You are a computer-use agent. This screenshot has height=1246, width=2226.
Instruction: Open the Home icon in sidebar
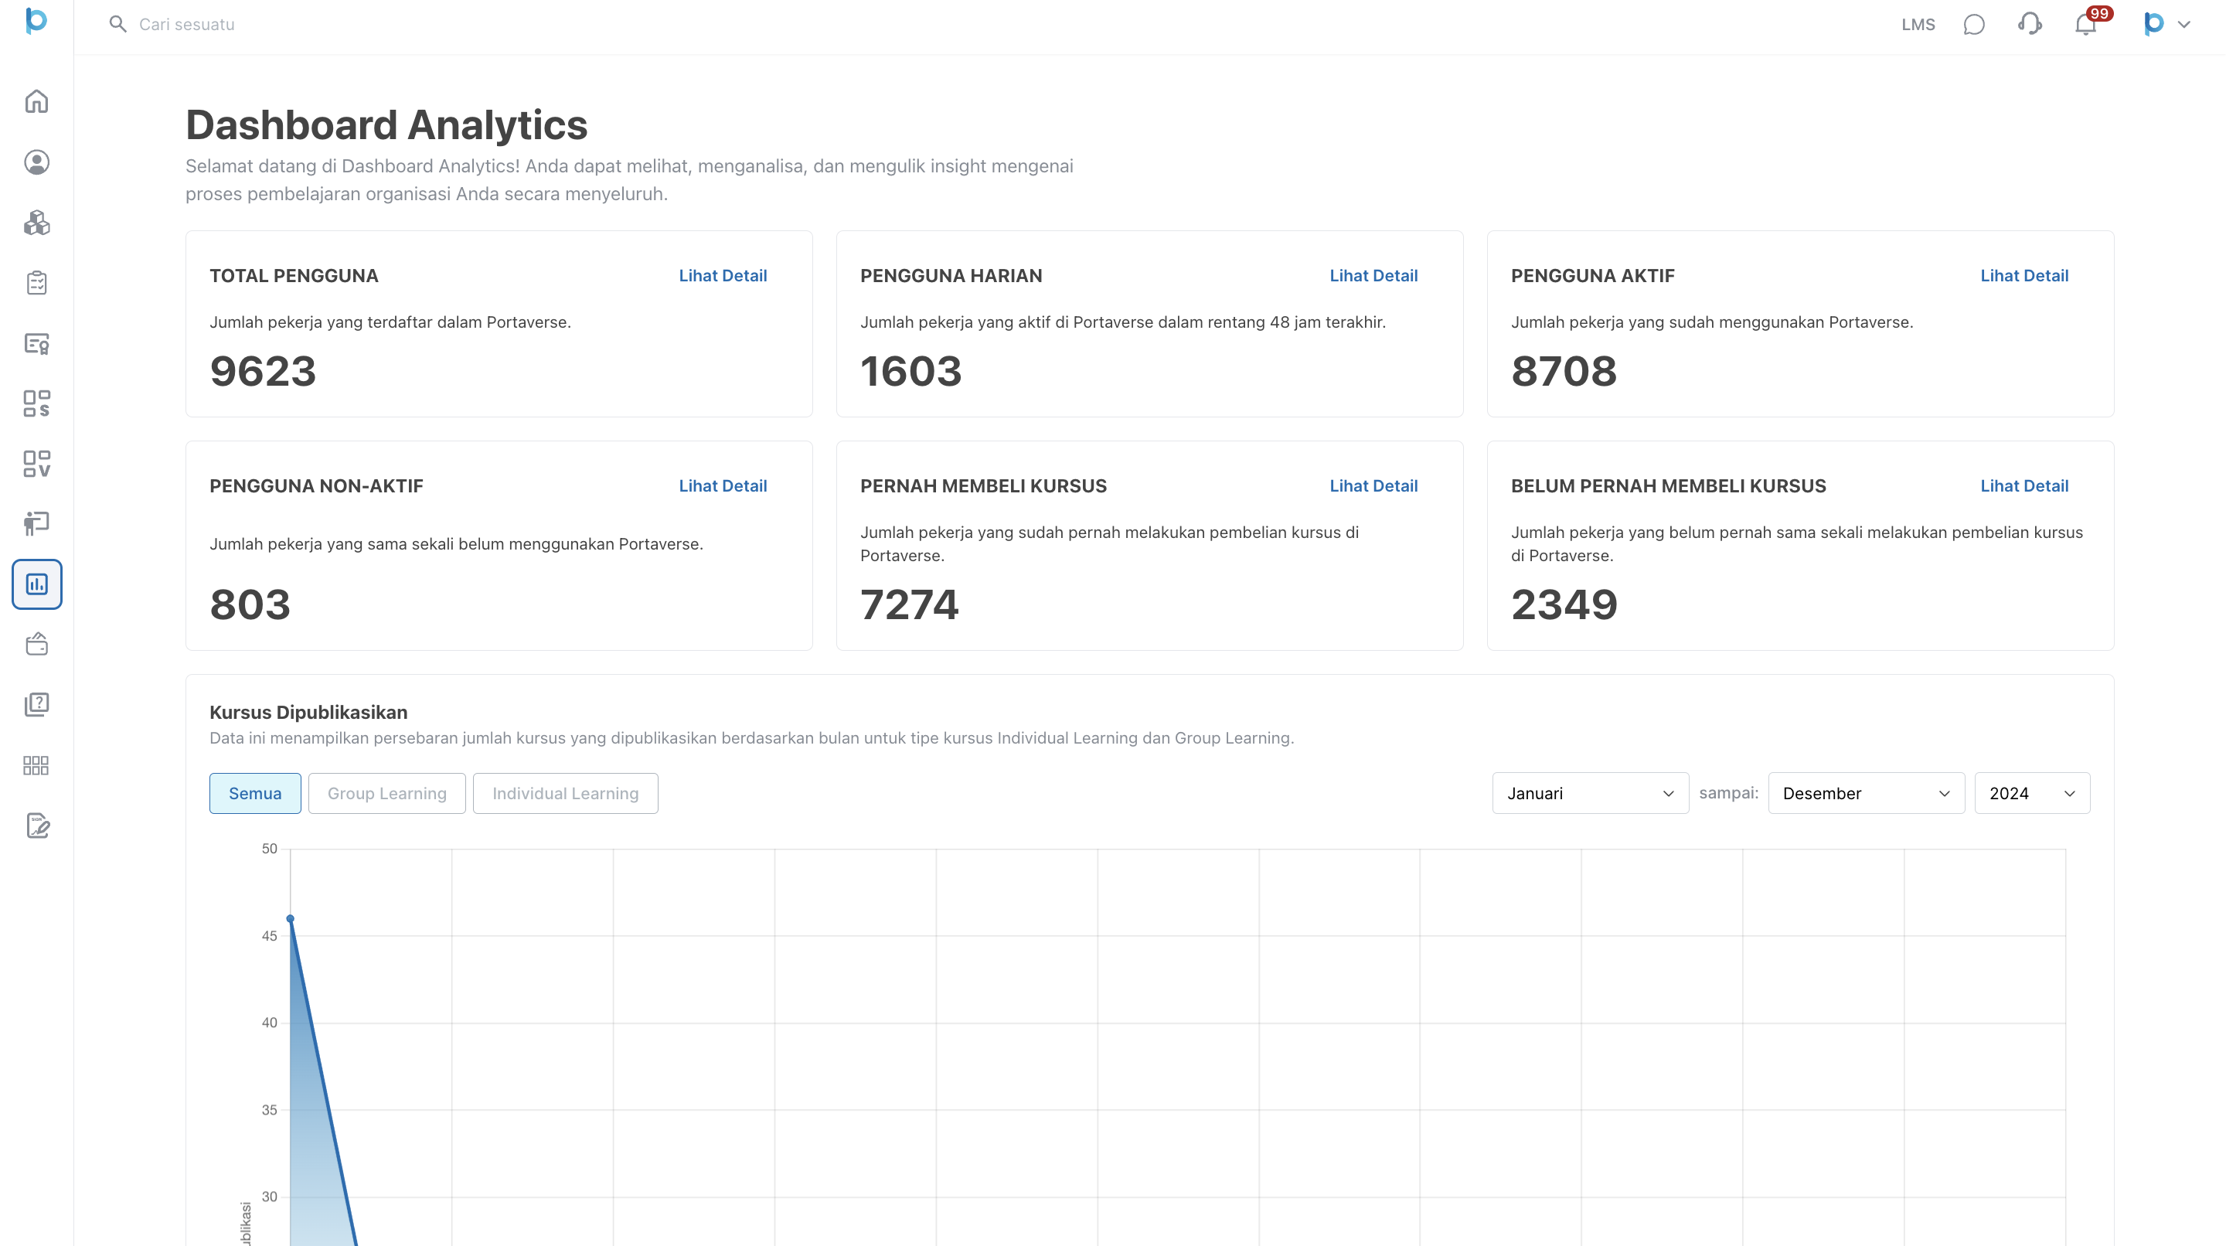click(x=36, y=102)
